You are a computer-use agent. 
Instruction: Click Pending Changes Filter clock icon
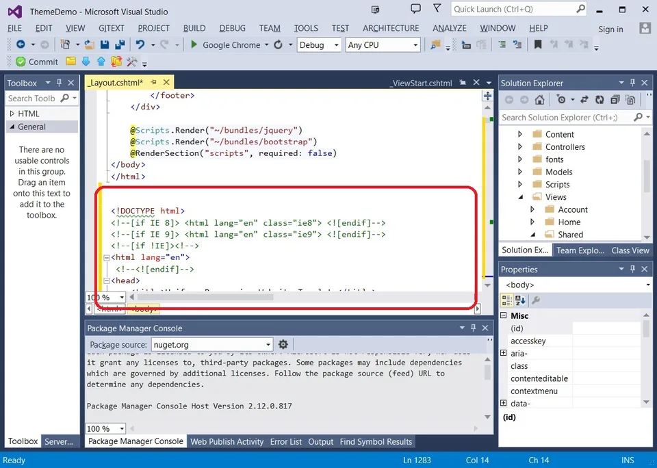pos(561,100)
